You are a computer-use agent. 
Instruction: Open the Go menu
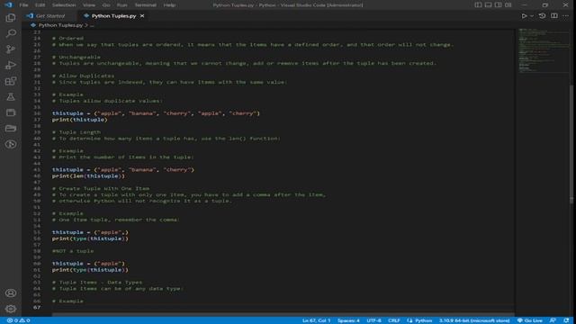pos(106,5)
